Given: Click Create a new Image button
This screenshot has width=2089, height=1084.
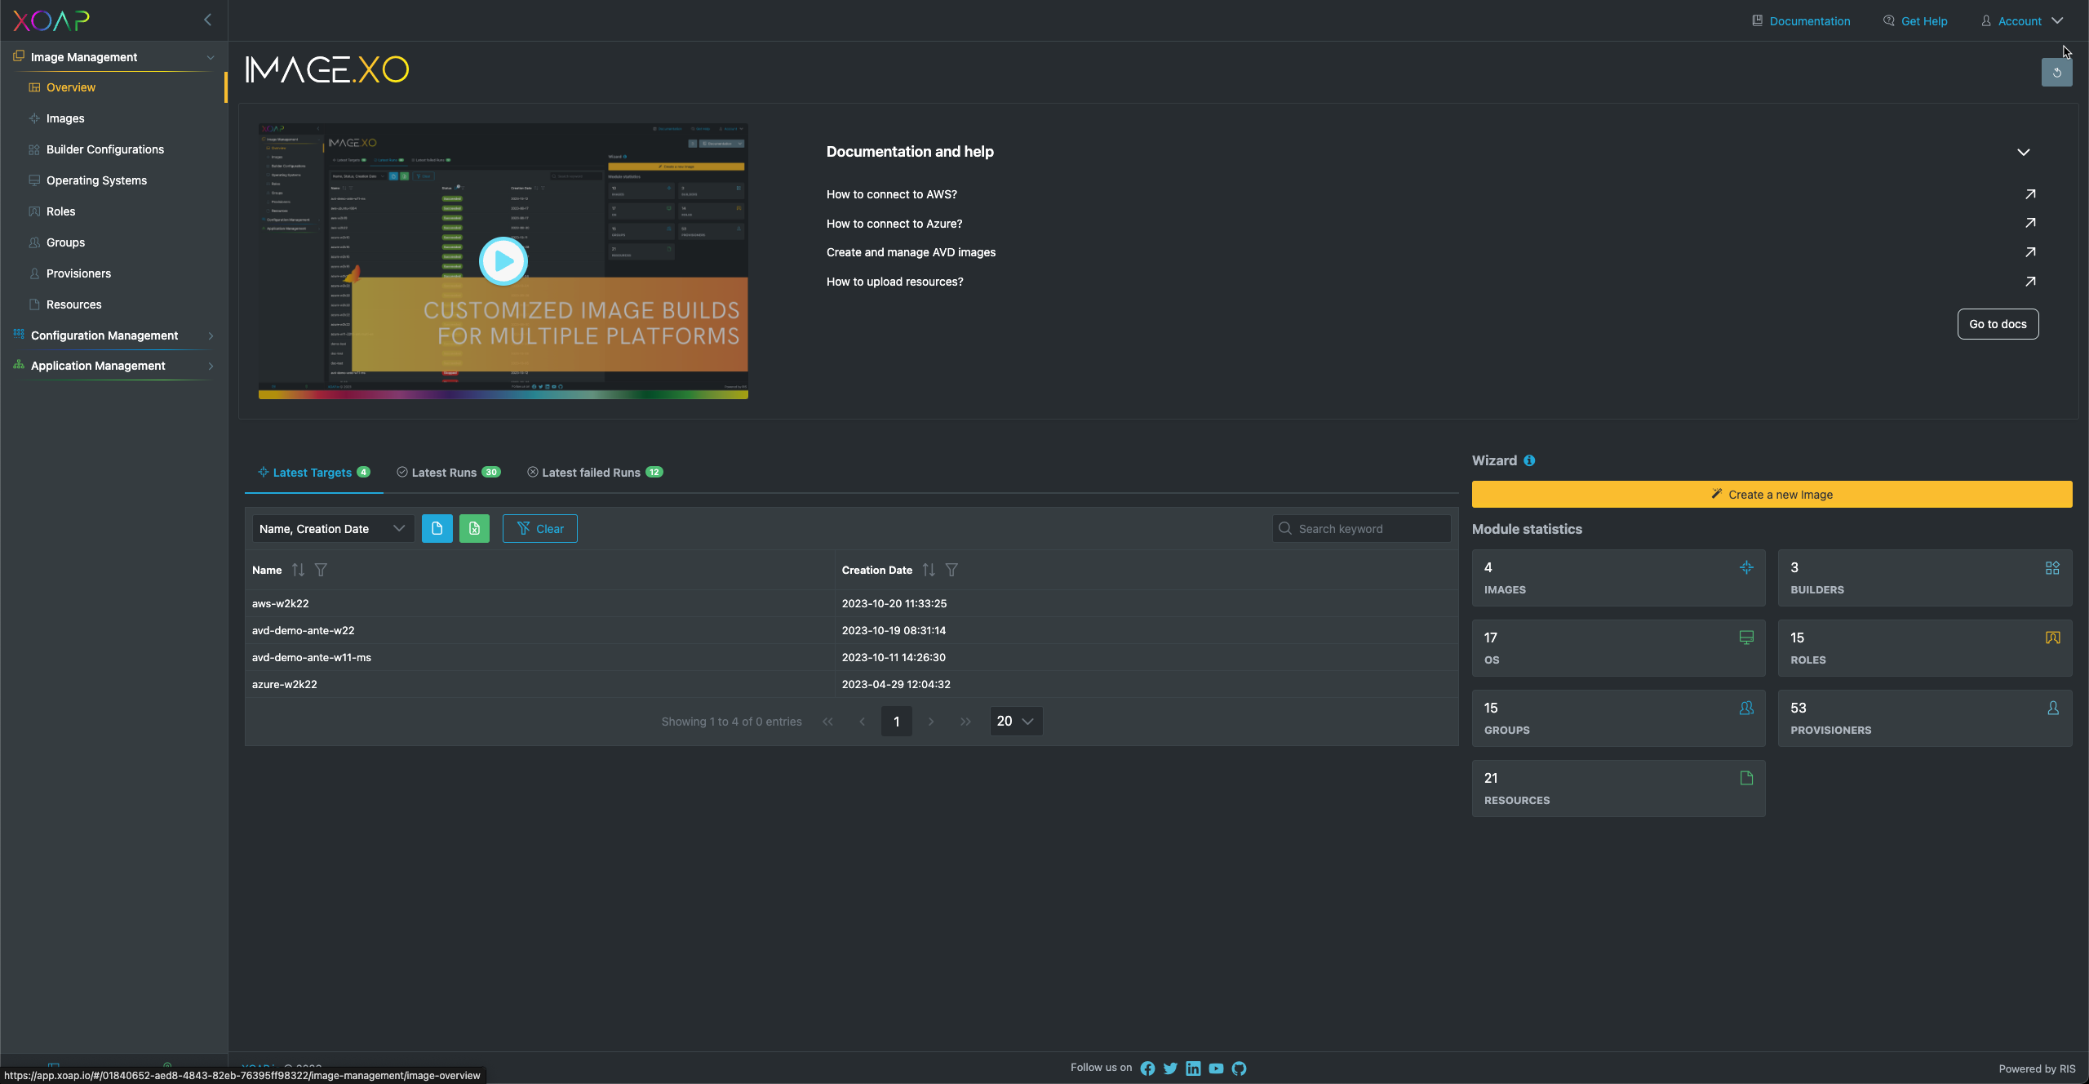Looking at the screenshot, I should [1772, 495].
